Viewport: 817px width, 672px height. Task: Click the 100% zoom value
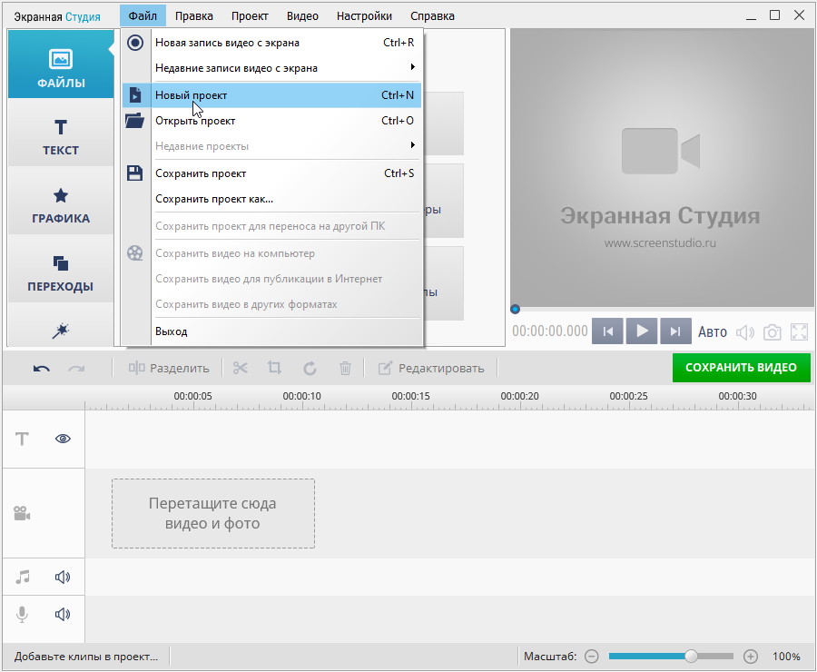[x=786, y=657]
